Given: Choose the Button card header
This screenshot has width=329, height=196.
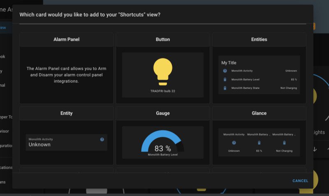Looking at the screenshot, I should 162,39.
